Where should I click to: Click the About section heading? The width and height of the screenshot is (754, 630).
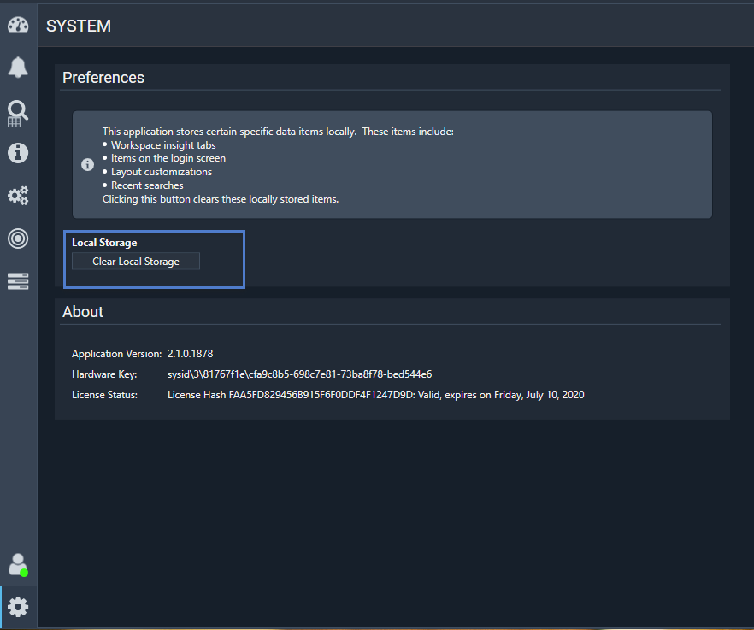click(x=83, y=312)
